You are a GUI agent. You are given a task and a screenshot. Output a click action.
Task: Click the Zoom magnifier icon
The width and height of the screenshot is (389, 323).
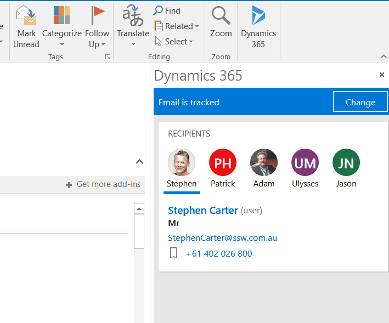coord(221,16)
